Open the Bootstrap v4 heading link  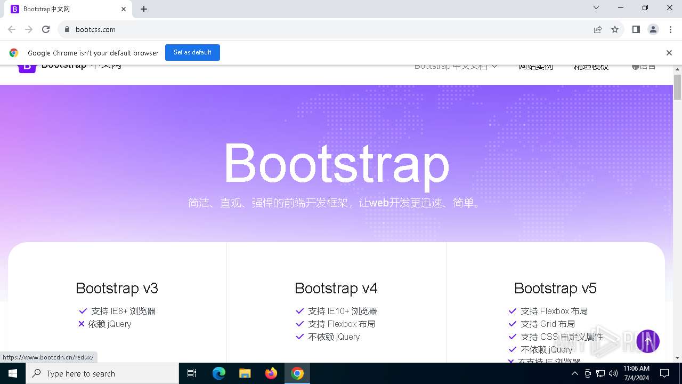click(336, 288)
